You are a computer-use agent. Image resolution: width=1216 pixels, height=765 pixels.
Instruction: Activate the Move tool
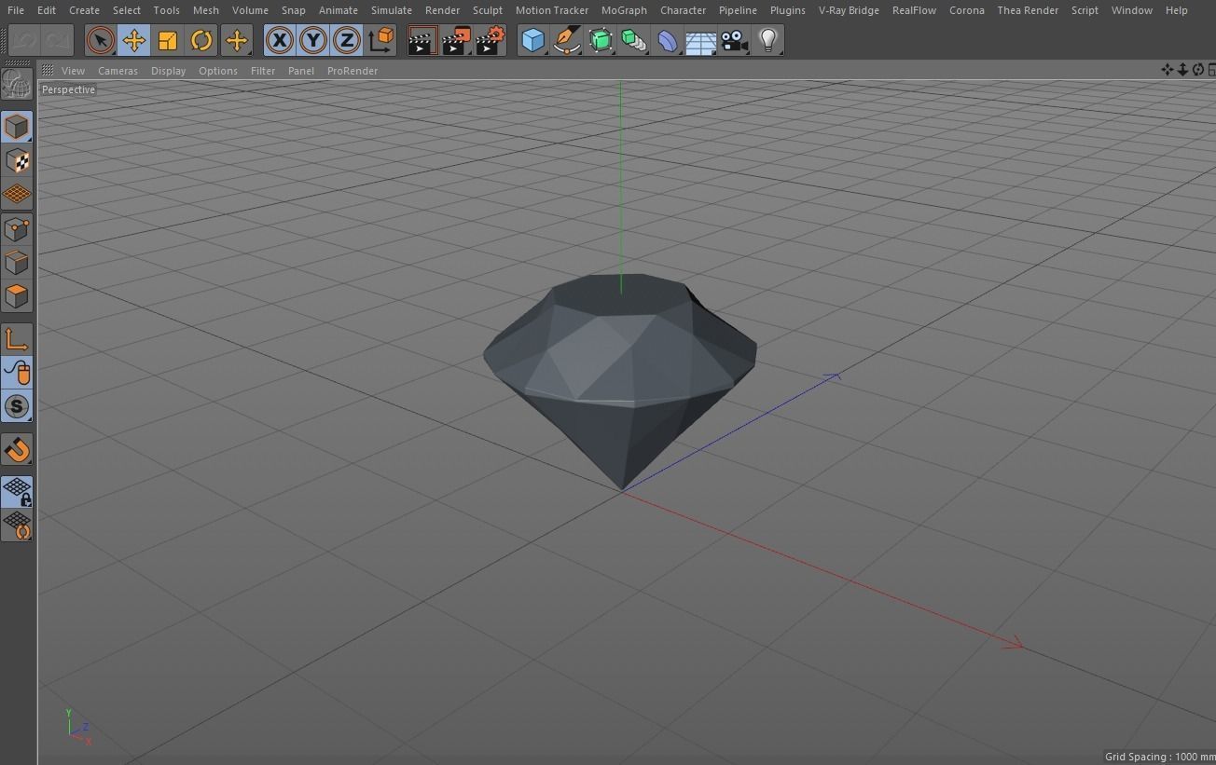134,41
